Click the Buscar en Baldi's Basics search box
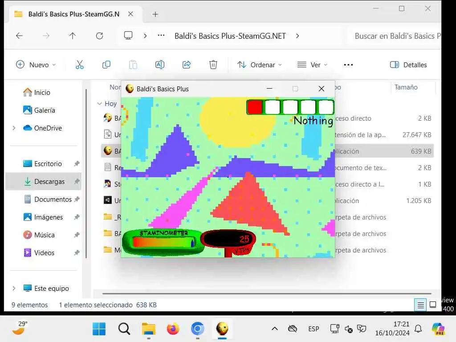Image resolution: width=456 pixels, height=342 pixels. click(x=395, y=36)
